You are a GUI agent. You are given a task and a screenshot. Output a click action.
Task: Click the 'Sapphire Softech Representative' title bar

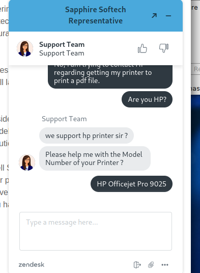pyautogui.click(x=96, y=15)
